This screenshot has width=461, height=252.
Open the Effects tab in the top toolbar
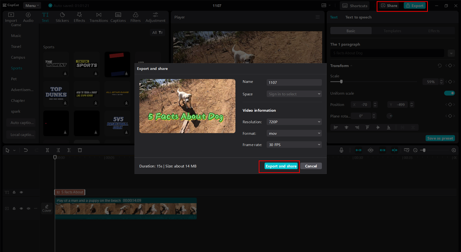coord(79,17)
